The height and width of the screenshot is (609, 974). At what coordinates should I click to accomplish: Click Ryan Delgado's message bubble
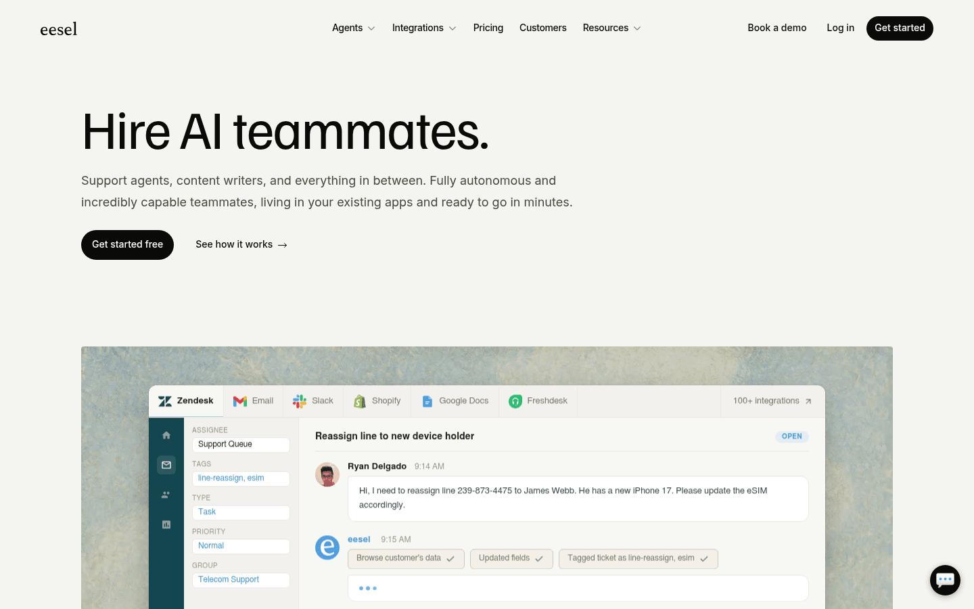578,499
